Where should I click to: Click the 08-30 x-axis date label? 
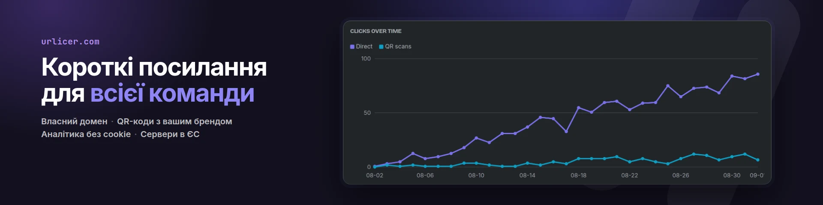pyautogui.click(x=732, y=176)
